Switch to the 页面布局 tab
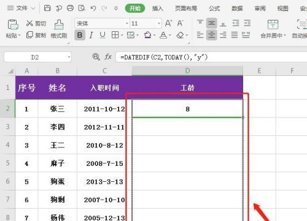The image size is (307, 221). tap(186, 9)
